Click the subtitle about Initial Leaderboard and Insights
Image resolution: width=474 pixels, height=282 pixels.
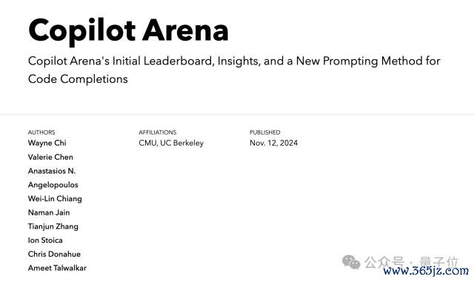(234, 70)
